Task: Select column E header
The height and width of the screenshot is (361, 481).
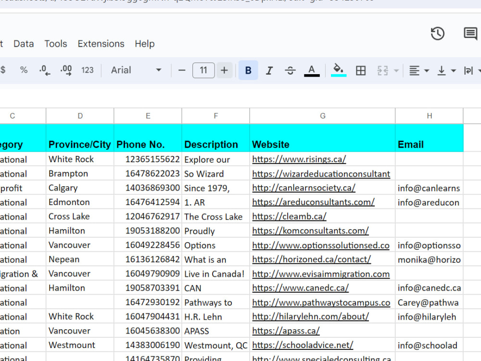Action: tap(148, 116)
